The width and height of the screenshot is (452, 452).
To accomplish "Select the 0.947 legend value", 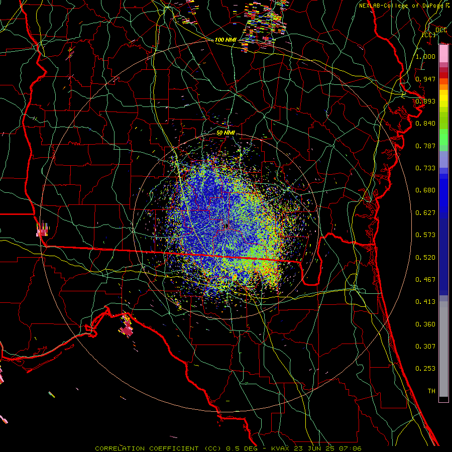I will [425, 79].
